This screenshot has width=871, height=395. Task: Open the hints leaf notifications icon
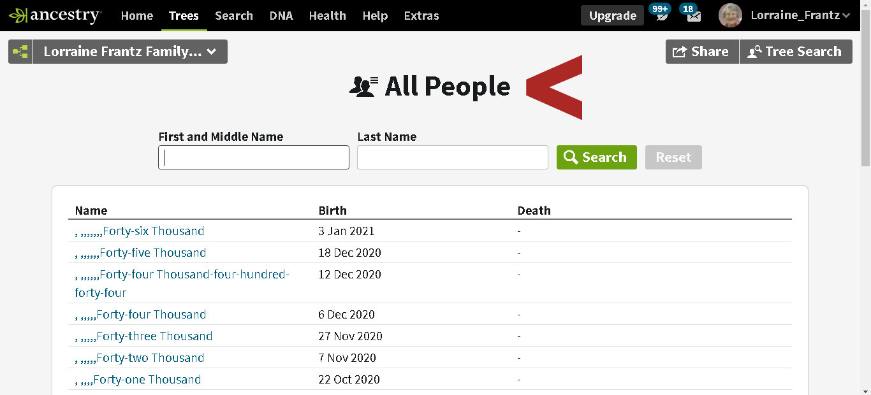[x=661, y=16]
